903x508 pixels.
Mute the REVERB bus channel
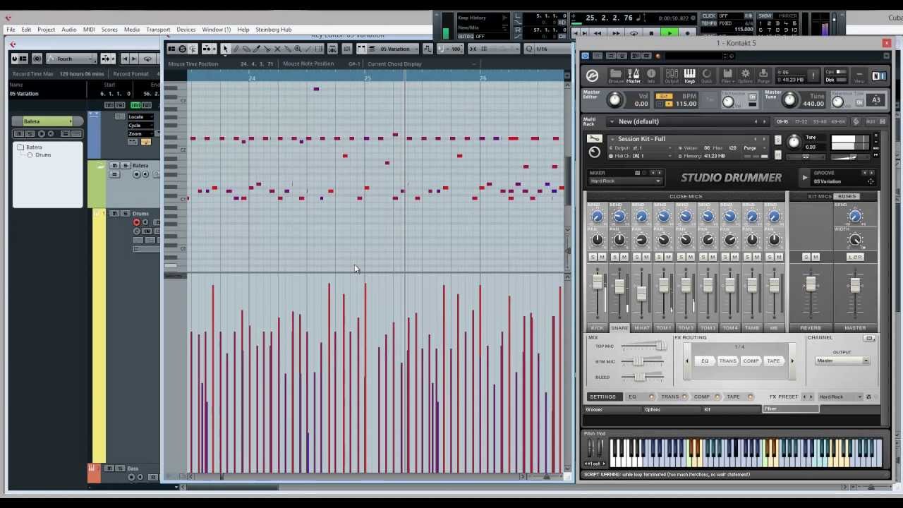tap(816, 257)
